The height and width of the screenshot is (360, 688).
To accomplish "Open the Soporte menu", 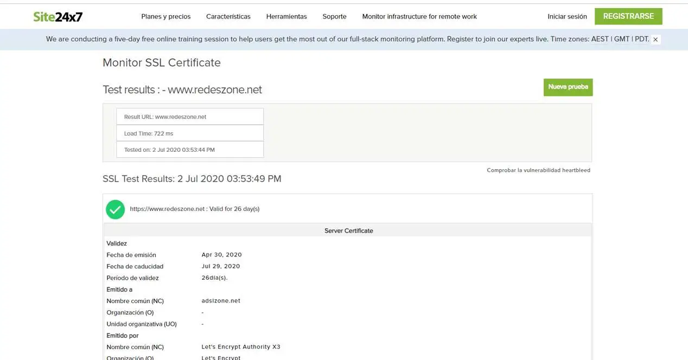I will (x=334, y=17).
